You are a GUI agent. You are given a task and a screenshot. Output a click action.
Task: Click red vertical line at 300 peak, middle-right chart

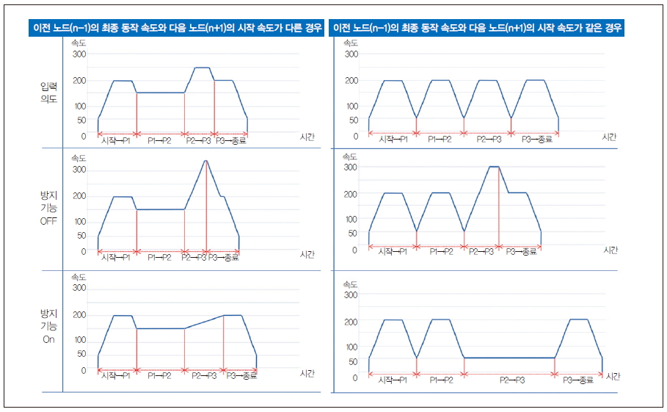point(499,206)
